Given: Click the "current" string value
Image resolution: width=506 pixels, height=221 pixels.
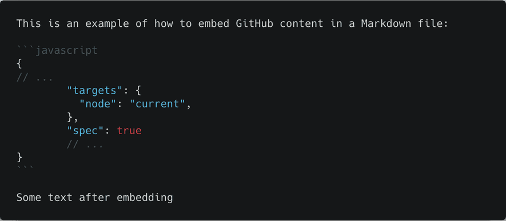Looking at the screenshot, I should coord(158,104).
